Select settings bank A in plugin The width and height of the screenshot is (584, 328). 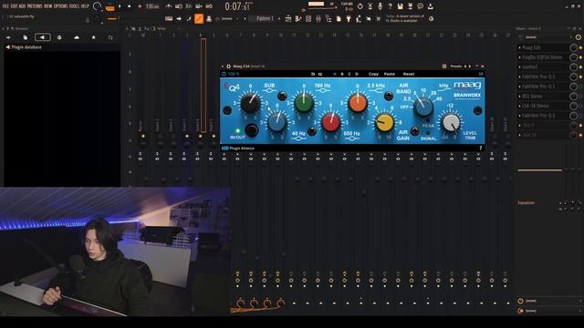pos(335,74)
